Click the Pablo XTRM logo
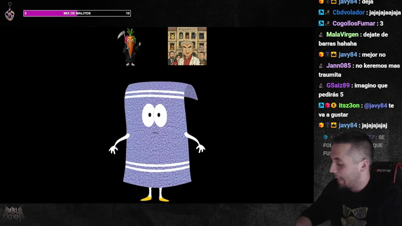This screenshot has width=402, height=226. pos(13,213)
